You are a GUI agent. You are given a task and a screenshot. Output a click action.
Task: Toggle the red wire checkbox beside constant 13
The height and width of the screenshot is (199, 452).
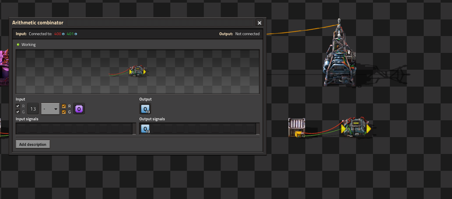pyautogui.click(x=18, y=106)
